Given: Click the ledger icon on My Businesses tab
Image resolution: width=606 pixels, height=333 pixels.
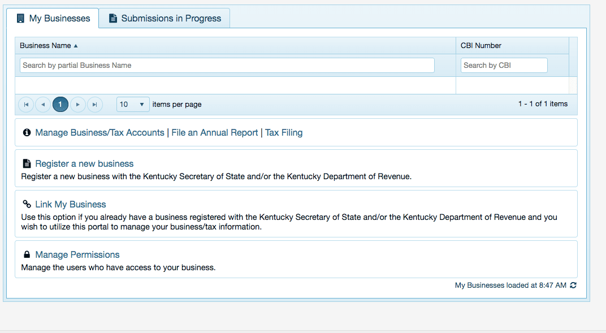Looking at the screenshot, I should [x=20, y=18].
